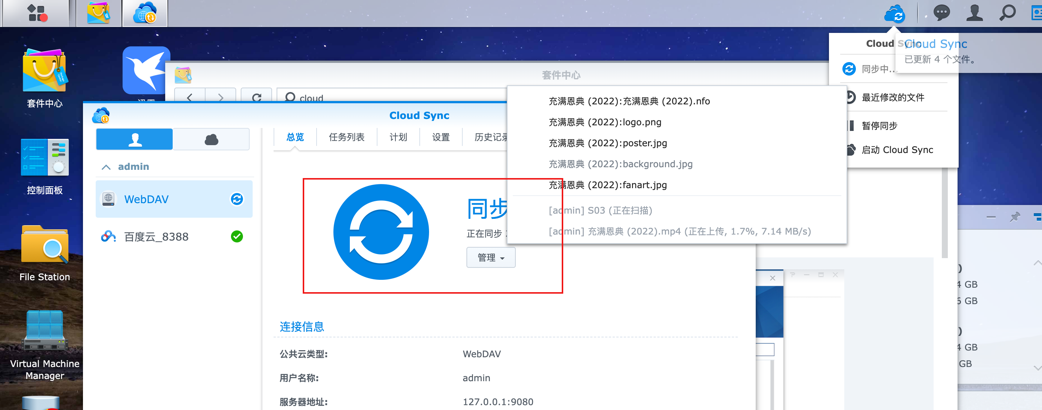1042x410 pixels.
Task: Open the search magnifier in the top bar
Action: pyautogui.click(x=1007, y=13)
